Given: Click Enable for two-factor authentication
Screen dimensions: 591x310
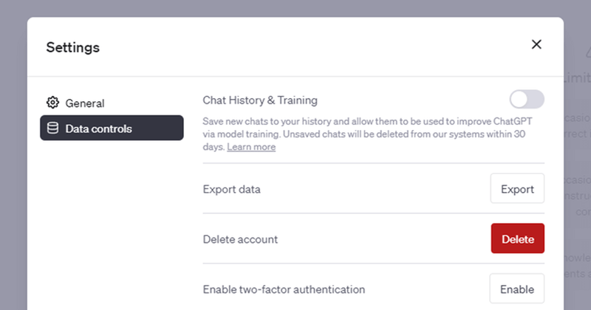Looking at the screenshot, I should coord(517,289).
